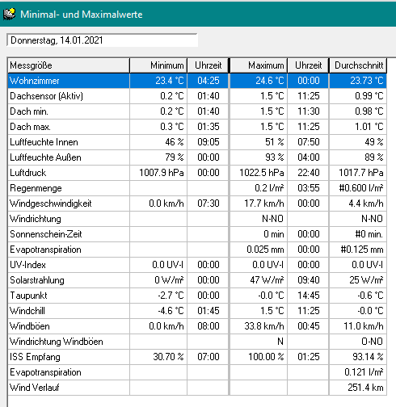The height and width of the screenshot is (407, 396).
Task: Select the Windgeschwindigkeit row
Action: click(197, 203)
